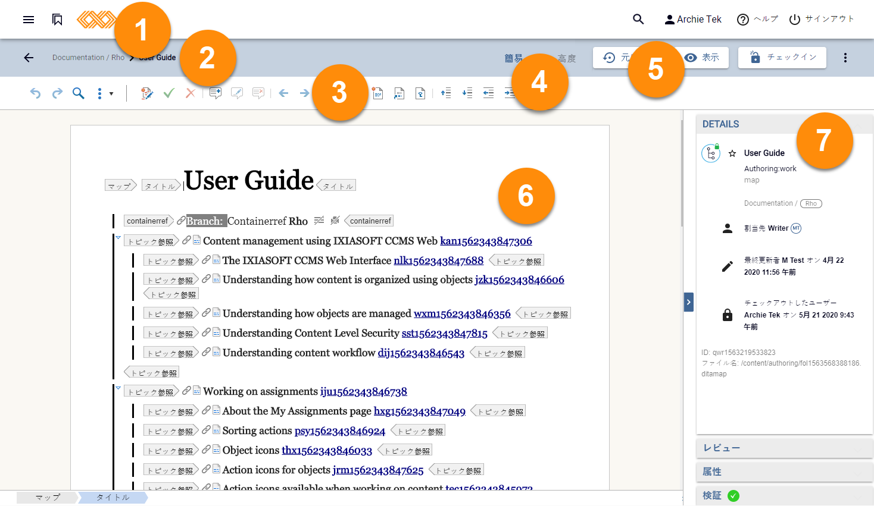Select マップ in bottom element path
874x506 pixels.
pyautogui.click(x=48, y=497)
